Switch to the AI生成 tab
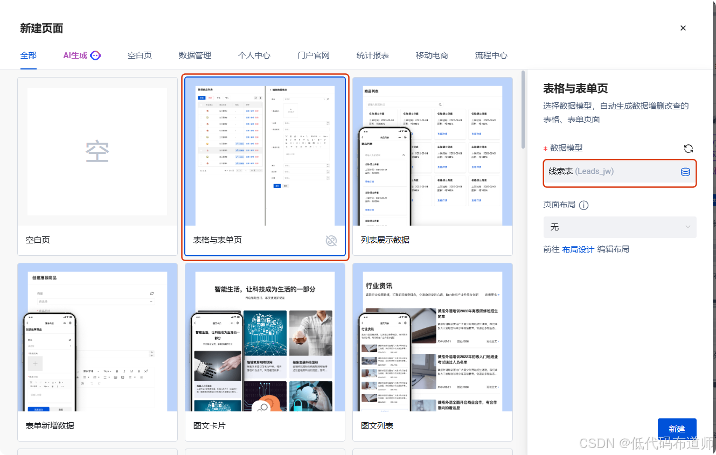The width and height of the screenshot is (716, 455). point(82,55)
